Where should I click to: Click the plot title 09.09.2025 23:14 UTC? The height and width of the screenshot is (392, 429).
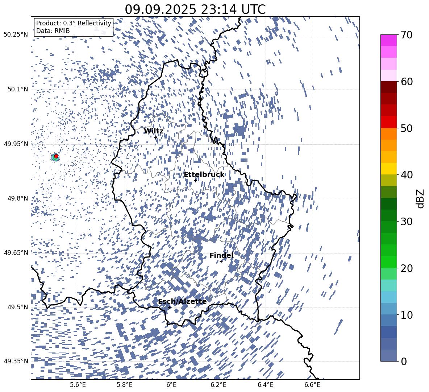pyautogui.click(x=195, y=9)
